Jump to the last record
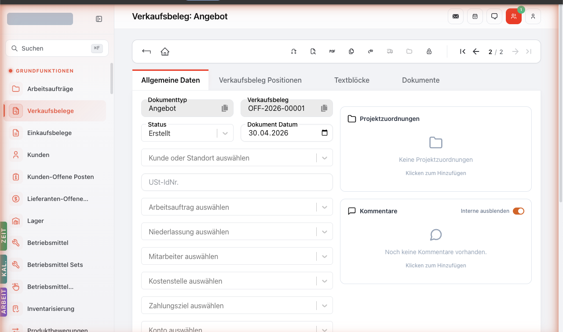The image size is (563, 332). [x=529, y=51]
